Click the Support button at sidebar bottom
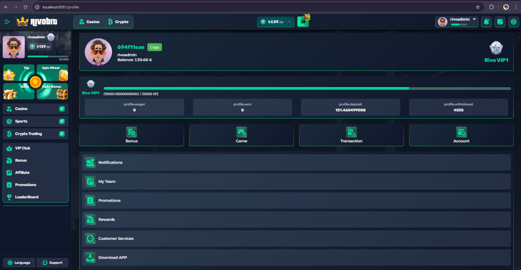 pyautogui.click(x=53, y=263)
